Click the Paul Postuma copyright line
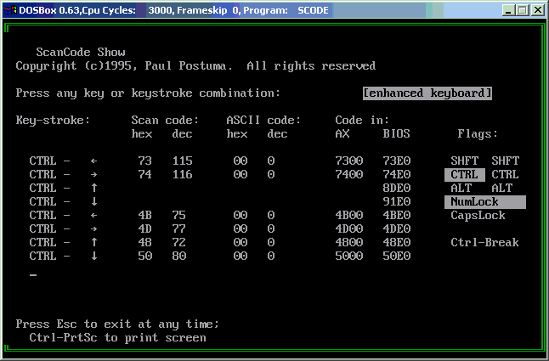The width and height of the screenshot is (549, 361). coord(195,65)
